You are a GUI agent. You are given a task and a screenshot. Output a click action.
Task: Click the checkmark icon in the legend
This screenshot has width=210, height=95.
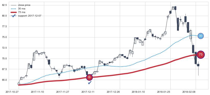14,16
